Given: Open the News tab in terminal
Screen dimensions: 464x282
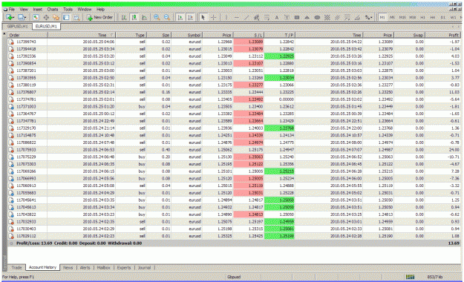Looking at the screenshot, I should (x=68, y=267).
